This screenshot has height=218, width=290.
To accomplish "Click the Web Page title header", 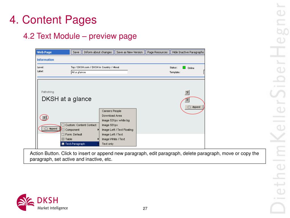I will tap(53, 52).
